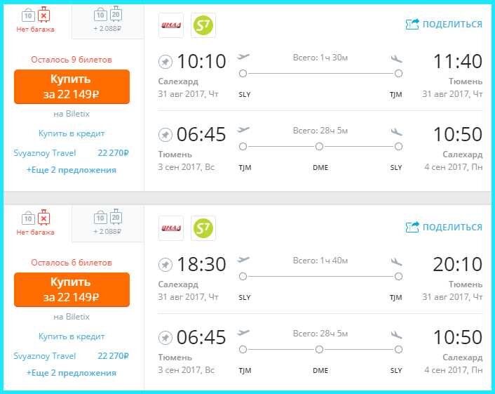The height and width of the screenshot is (394, 495).
Task: Click the S7 airline logo in second offer
Action: point(203,228)
